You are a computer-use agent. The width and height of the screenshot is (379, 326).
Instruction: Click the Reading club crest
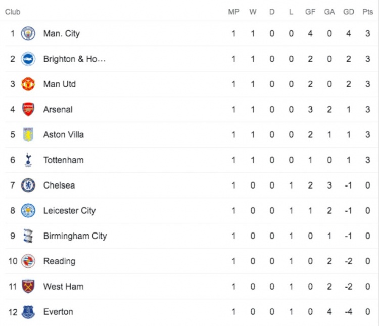tap(28, 261)
